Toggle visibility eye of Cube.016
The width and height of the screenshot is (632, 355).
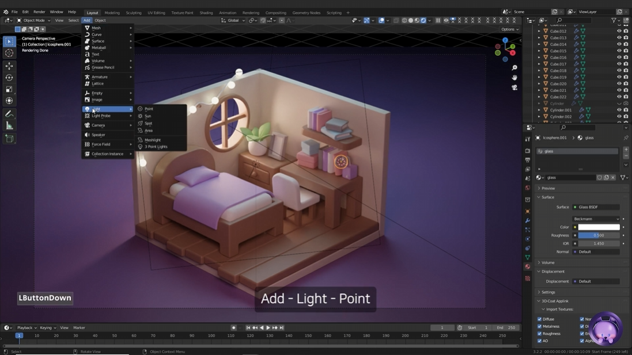(x=619, y=57)
